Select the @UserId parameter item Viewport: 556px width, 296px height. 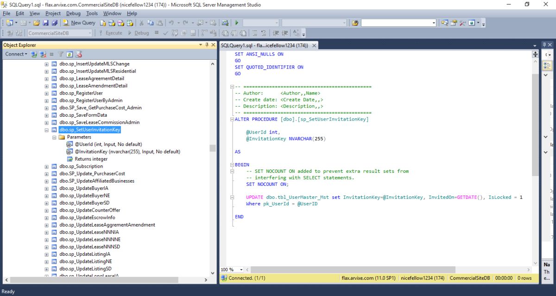[x=108, y=145]
